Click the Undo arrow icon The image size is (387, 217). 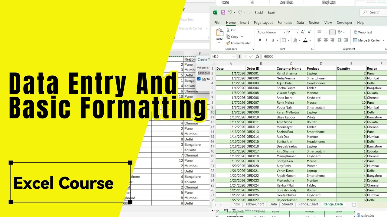pos(230,12)
